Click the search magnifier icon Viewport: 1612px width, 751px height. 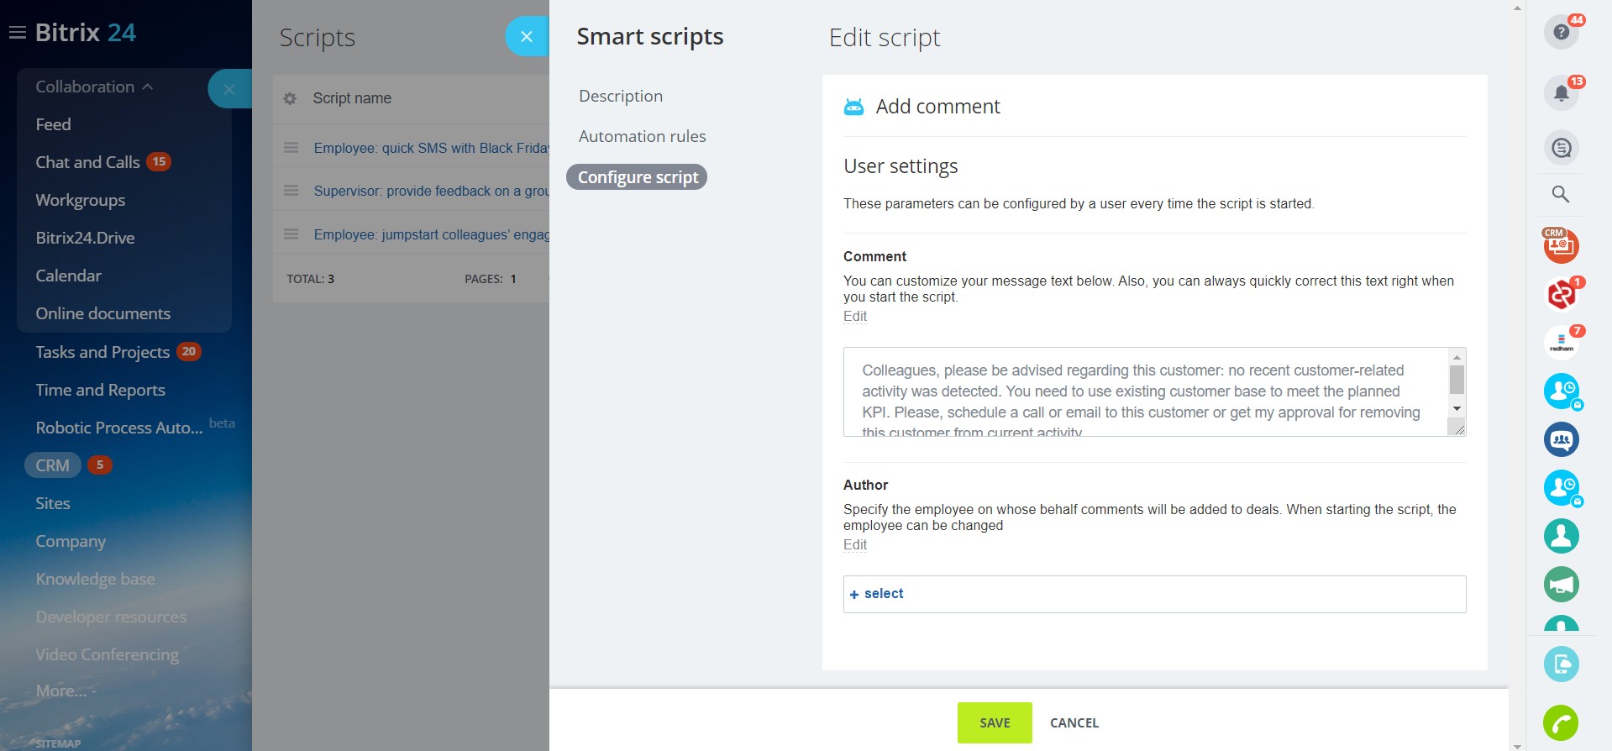click(x=1561, y=194)
